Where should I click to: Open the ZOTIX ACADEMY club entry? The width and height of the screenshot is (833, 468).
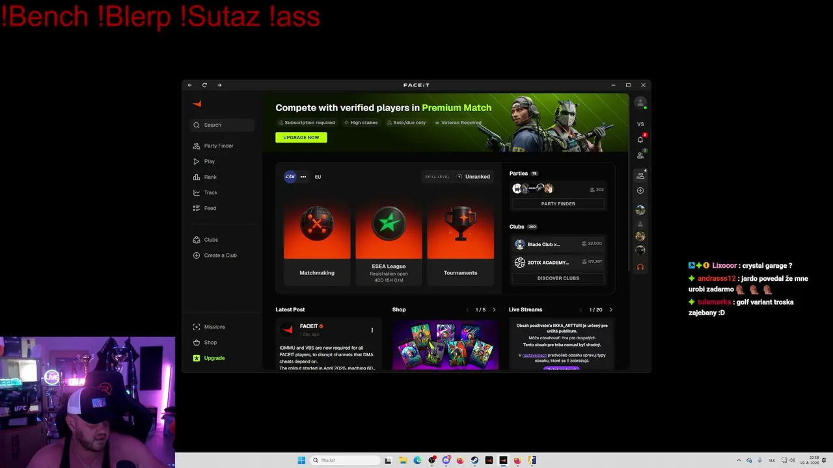point(558,263)
